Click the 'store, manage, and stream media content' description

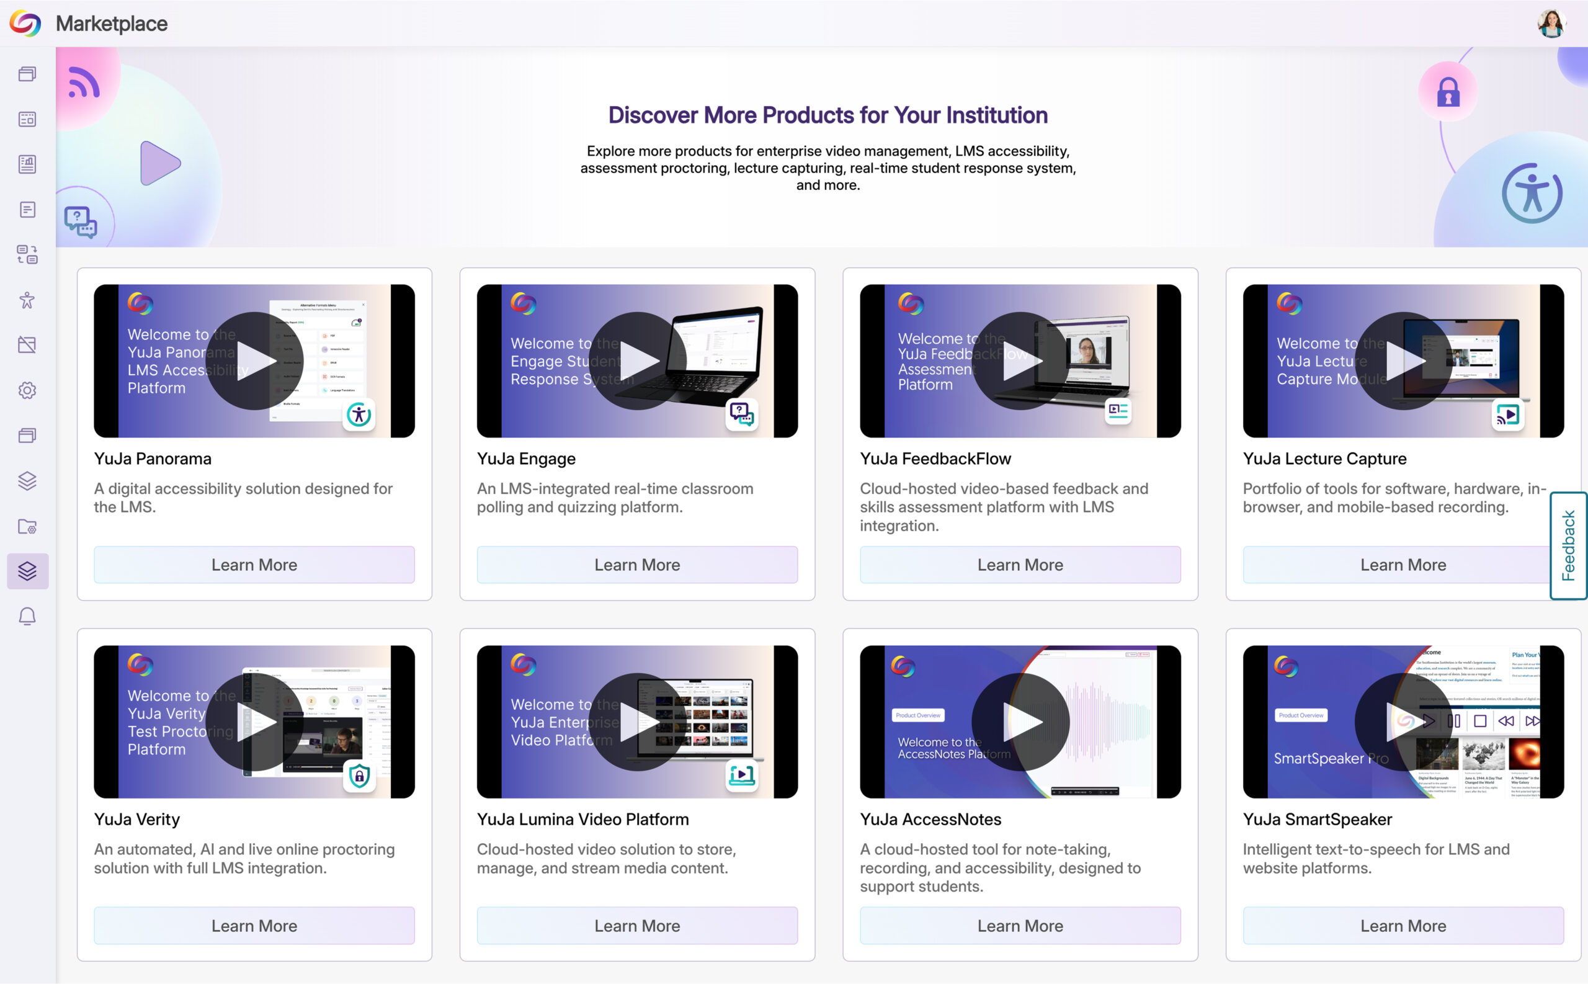[x=606, y=859]
